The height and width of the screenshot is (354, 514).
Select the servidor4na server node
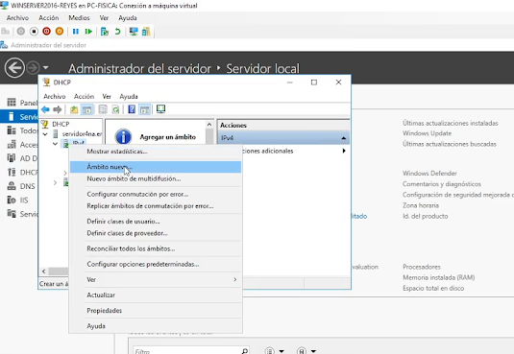(x=82, y=133)
